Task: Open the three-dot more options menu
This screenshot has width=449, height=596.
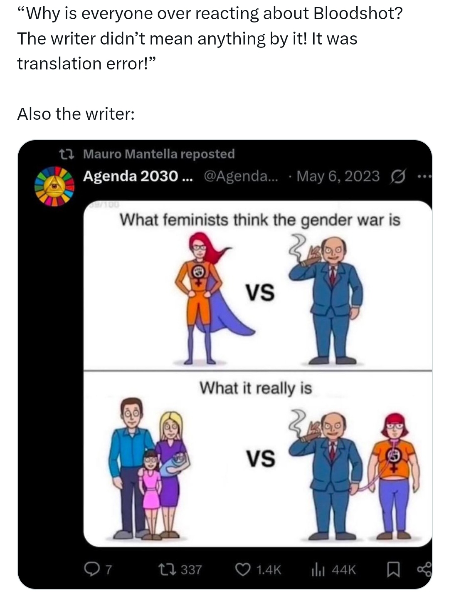Action: [424, 177]
